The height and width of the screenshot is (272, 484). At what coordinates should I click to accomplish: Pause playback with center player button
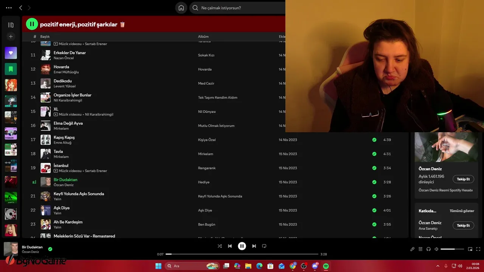pos(242,246)
